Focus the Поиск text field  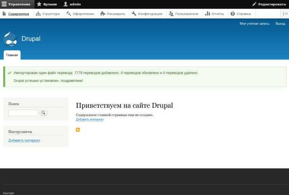point(23,113)
